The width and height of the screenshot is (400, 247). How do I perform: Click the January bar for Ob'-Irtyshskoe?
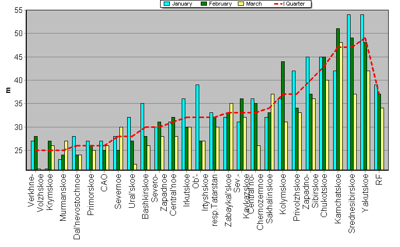pyautogui.click(x=198, y=127)
